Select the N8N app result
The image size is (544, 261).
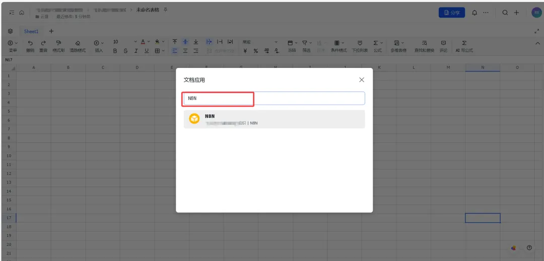[x=274, y=119]
